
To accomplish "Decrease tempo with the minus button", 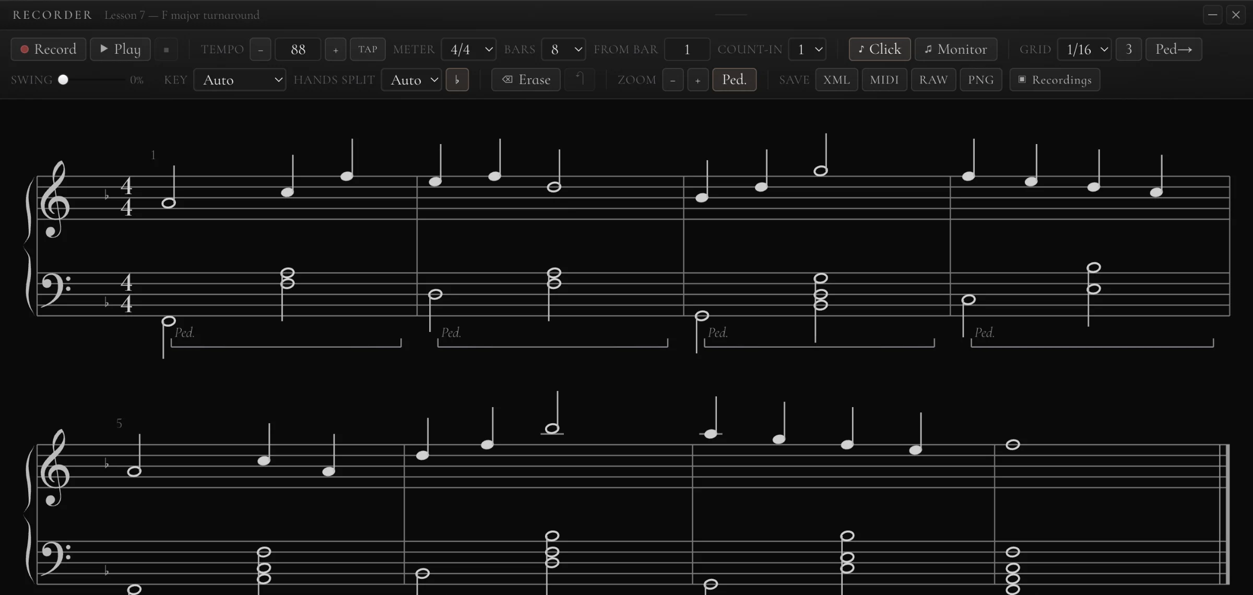I will coord(260,49).
